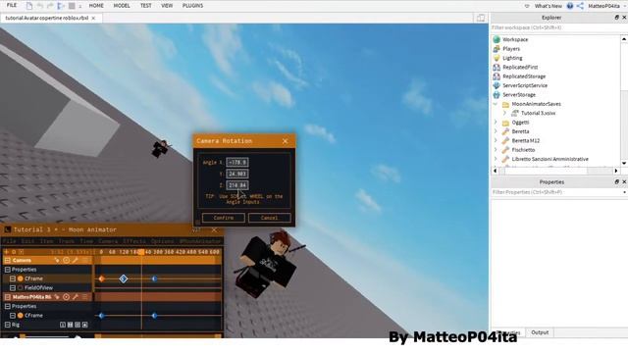Viewport: 628px width, 353px height.
Task: Undock the Explorer panel
Action: pyautogui.click(x=616, y=18)
